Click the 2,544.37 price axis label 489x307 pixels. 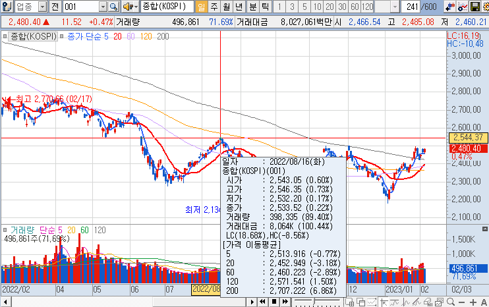click(x=468, y=138)
